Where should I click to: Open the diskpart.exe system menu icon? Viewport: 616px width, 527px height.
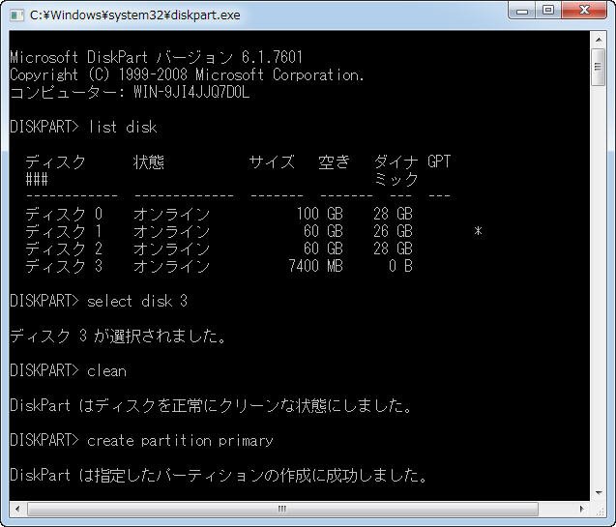[16, 15]
